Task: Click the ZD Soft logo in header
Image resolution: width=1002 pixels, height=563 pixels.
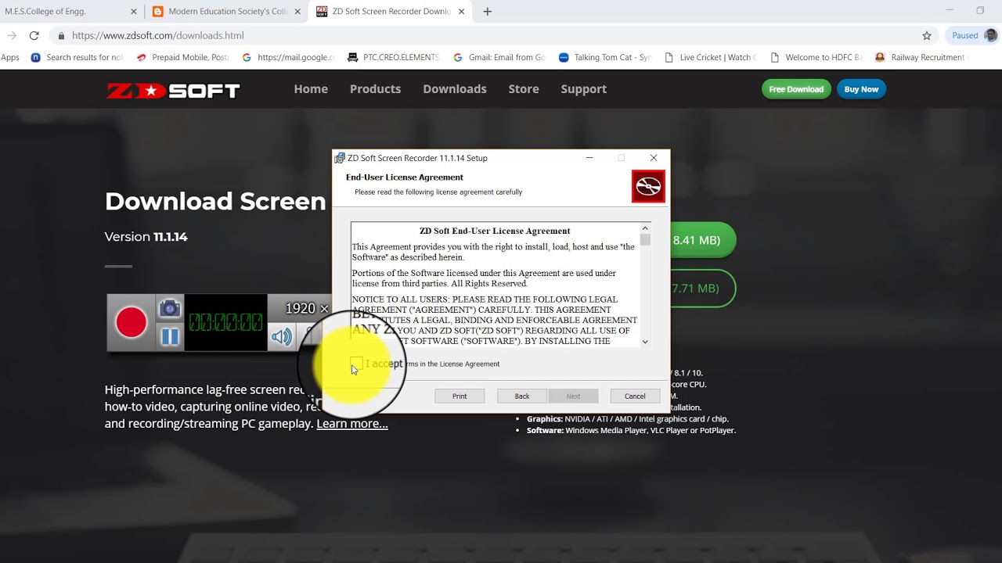Action: (173, 90)
